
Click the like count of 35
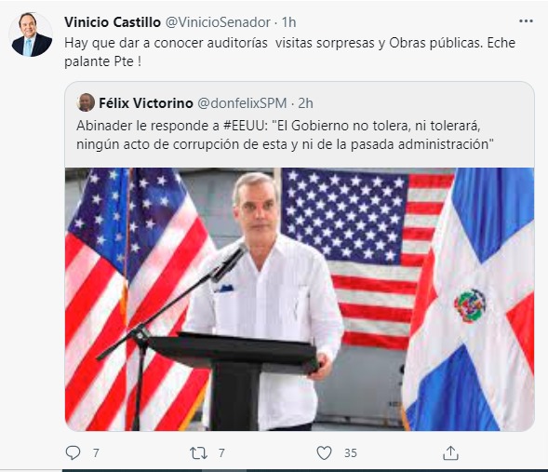tap(351, 453)
